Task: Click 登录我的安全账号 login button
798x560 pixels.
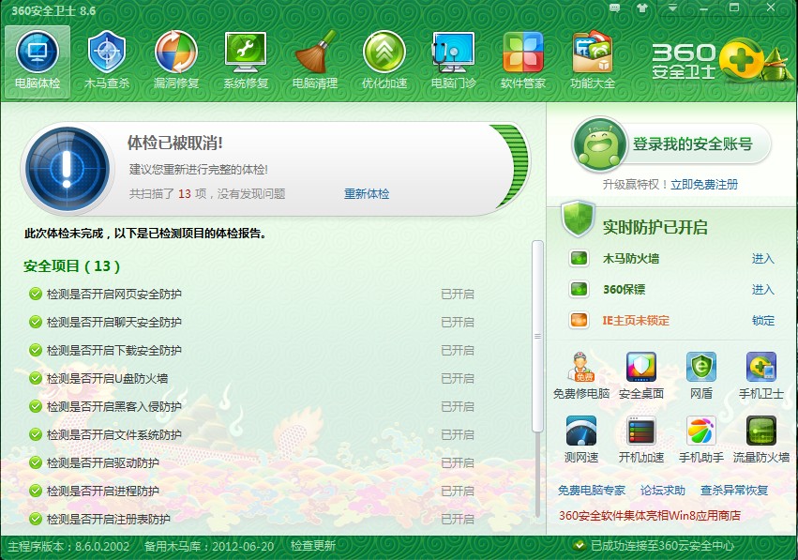Action: coord(692,144)
